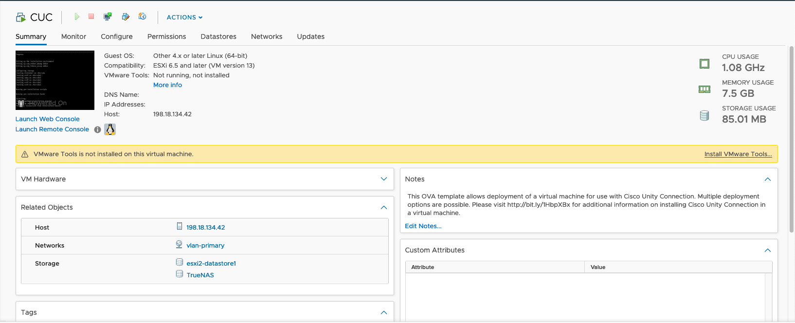Collapse the Notes panel
Viewport: 795px width, 323px height.
(767, 179)
